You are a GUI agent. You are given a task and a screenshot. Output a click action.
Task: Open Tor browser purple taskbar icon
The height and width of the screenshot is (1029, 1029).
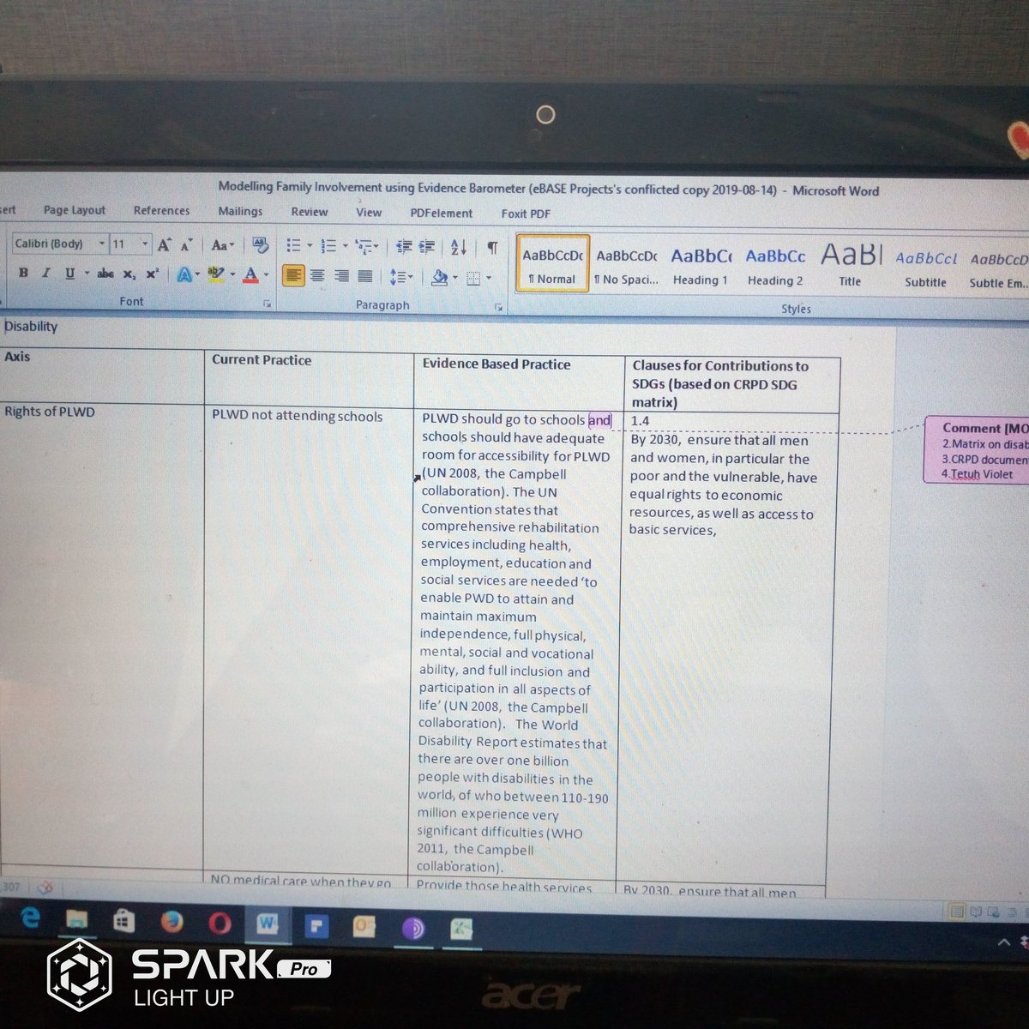click(413, 929)
